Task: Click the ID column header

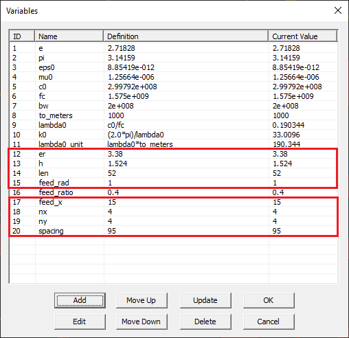Action: (x=22, y=36)
